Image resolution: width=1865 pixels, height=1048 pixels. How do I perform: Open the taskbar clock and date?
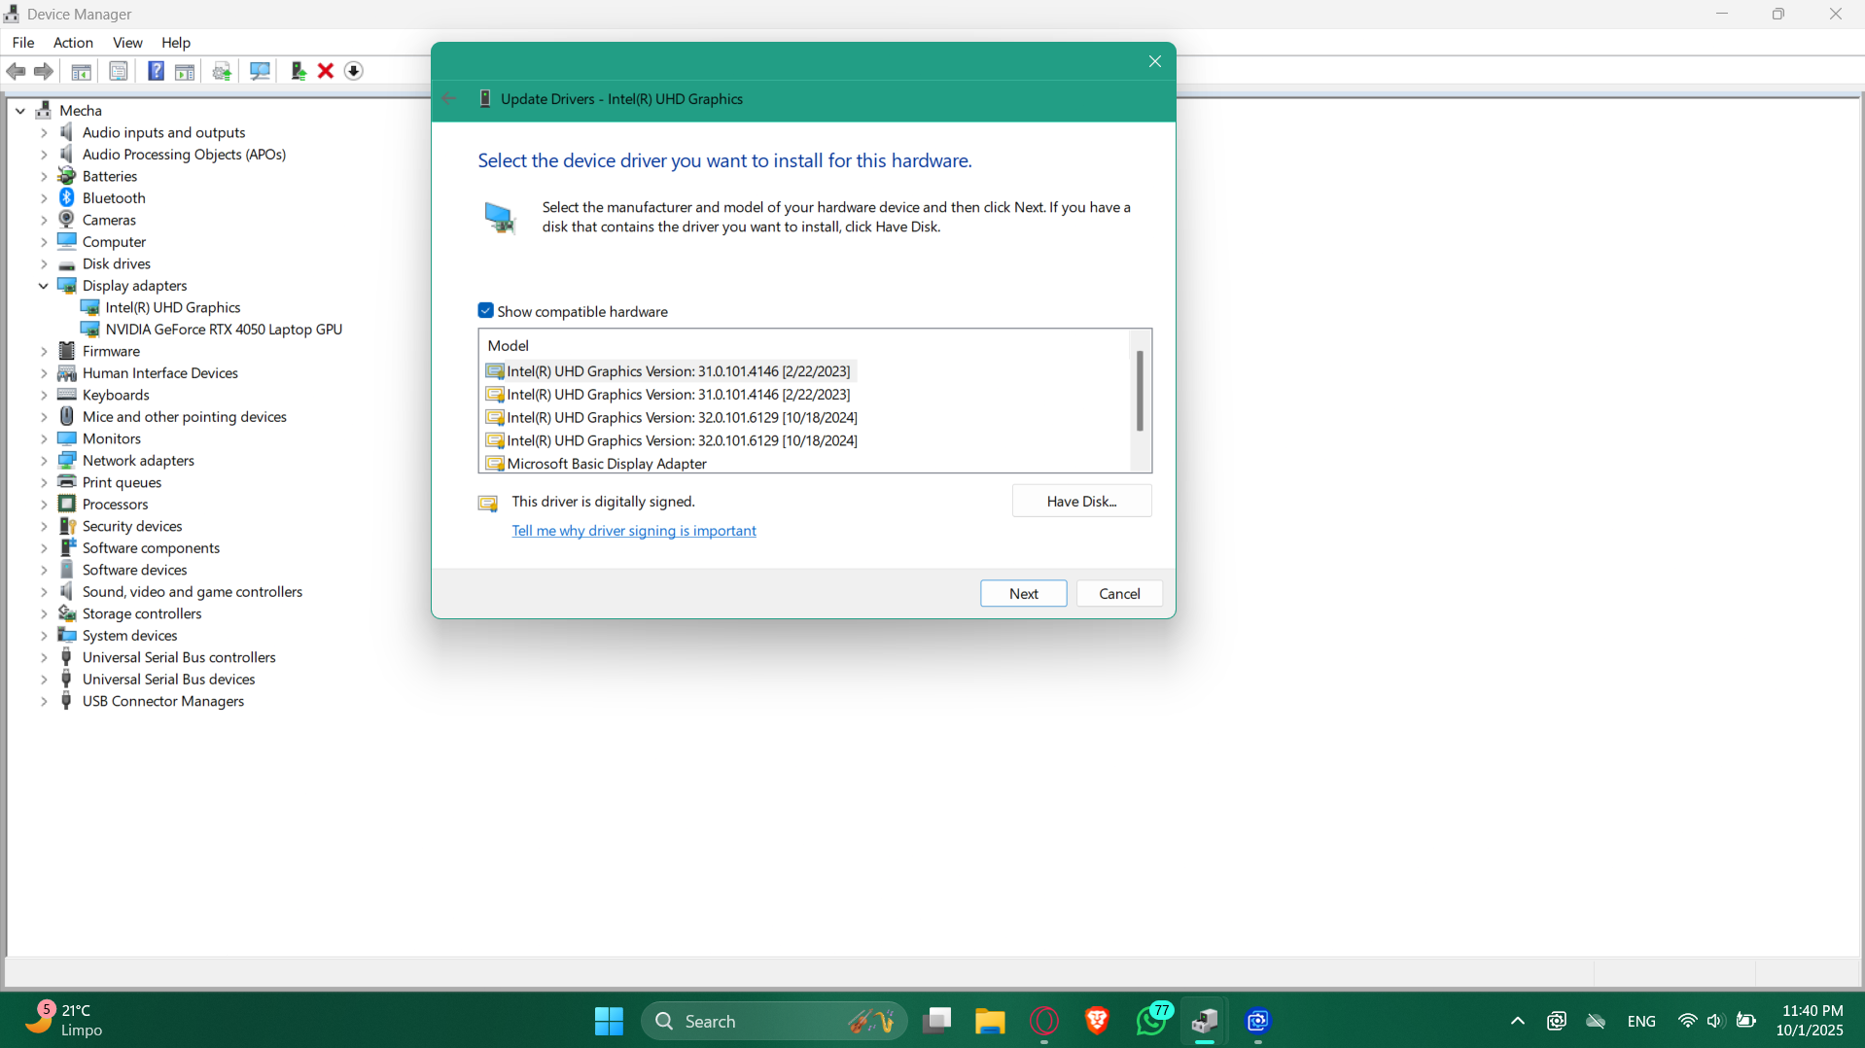1810,1021
